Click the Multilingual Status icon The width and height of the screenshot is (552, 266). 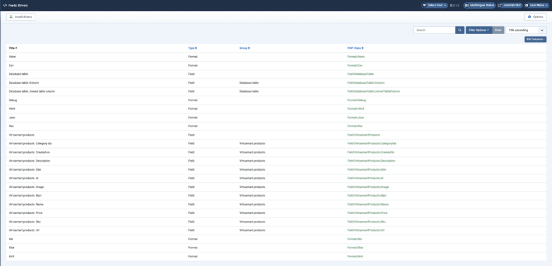(x=466, y=5)
